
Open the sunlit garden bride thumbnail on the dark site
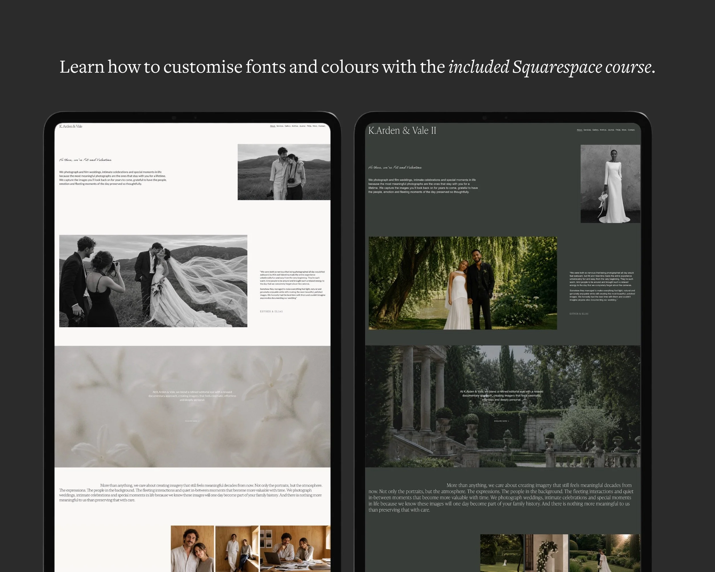[x=605, y=553]
